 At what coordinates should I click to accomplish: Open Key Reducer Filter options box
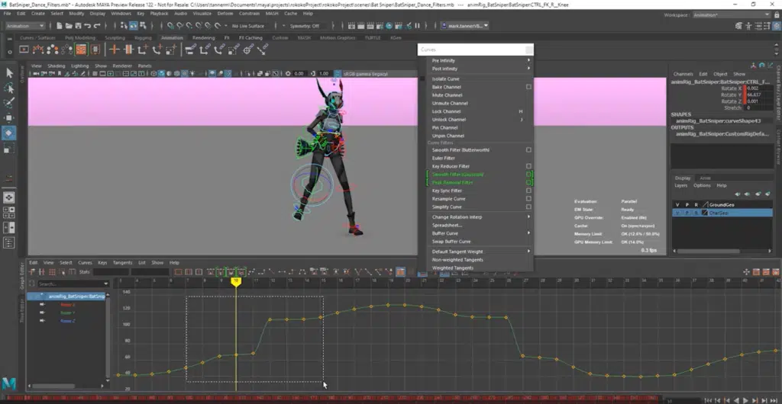point(528,166)
